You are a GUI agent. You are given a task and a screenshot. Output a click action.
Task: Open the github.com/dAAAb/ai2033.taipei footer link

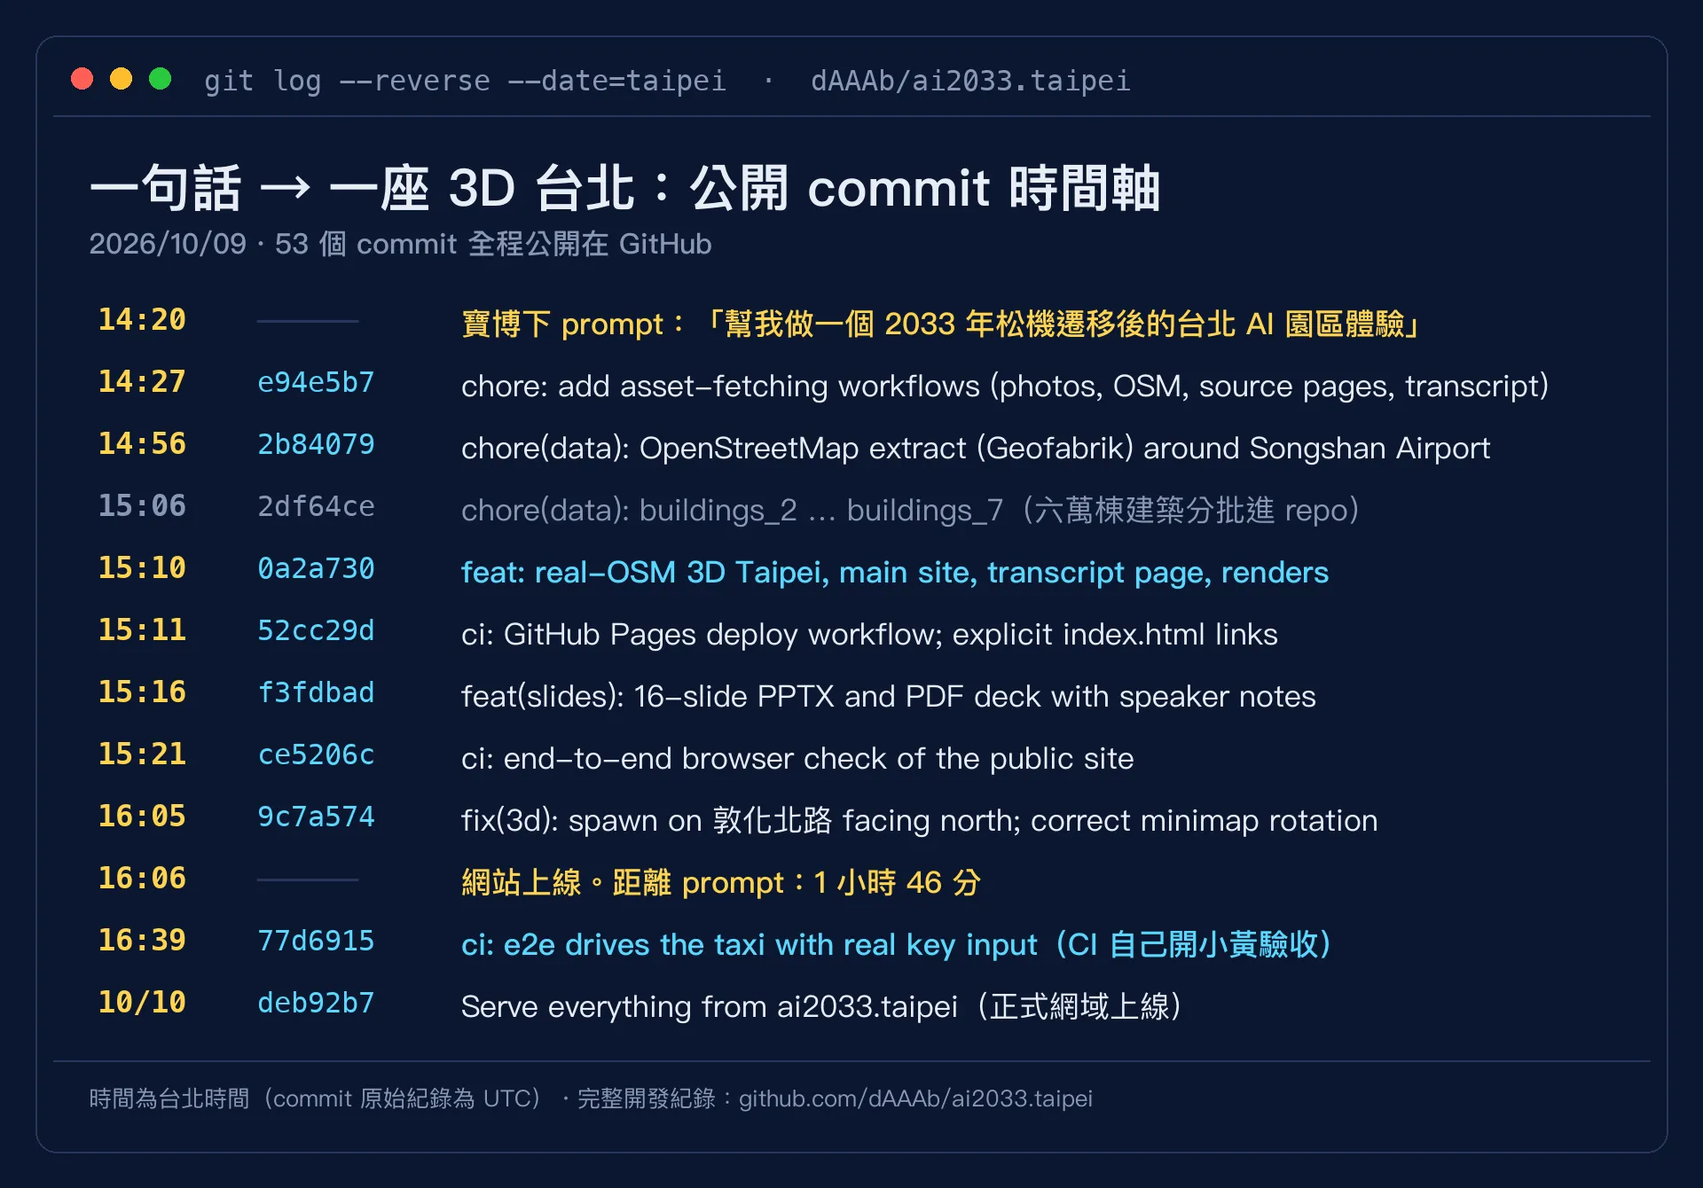(x=915, y=1098)
